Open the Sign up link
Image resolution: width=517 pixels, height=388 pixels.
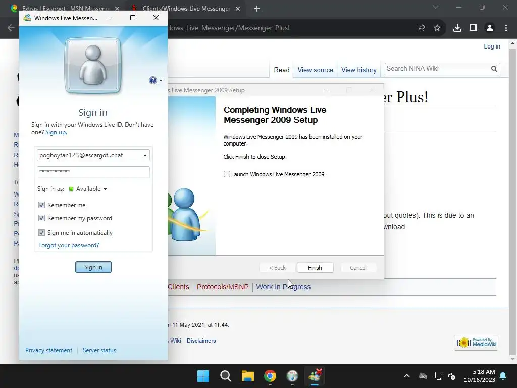(56, 132)
